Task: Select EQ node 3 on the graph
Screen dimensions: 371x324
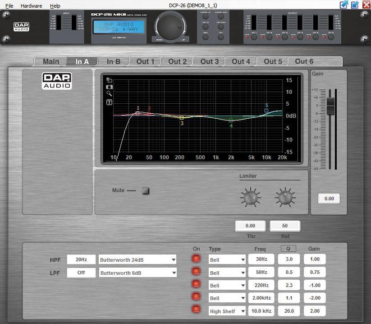Action: (182, 118)
